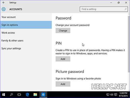Click the volume speaker tray icon
Screen dimensions: 130x98
[x=112, y=95]
